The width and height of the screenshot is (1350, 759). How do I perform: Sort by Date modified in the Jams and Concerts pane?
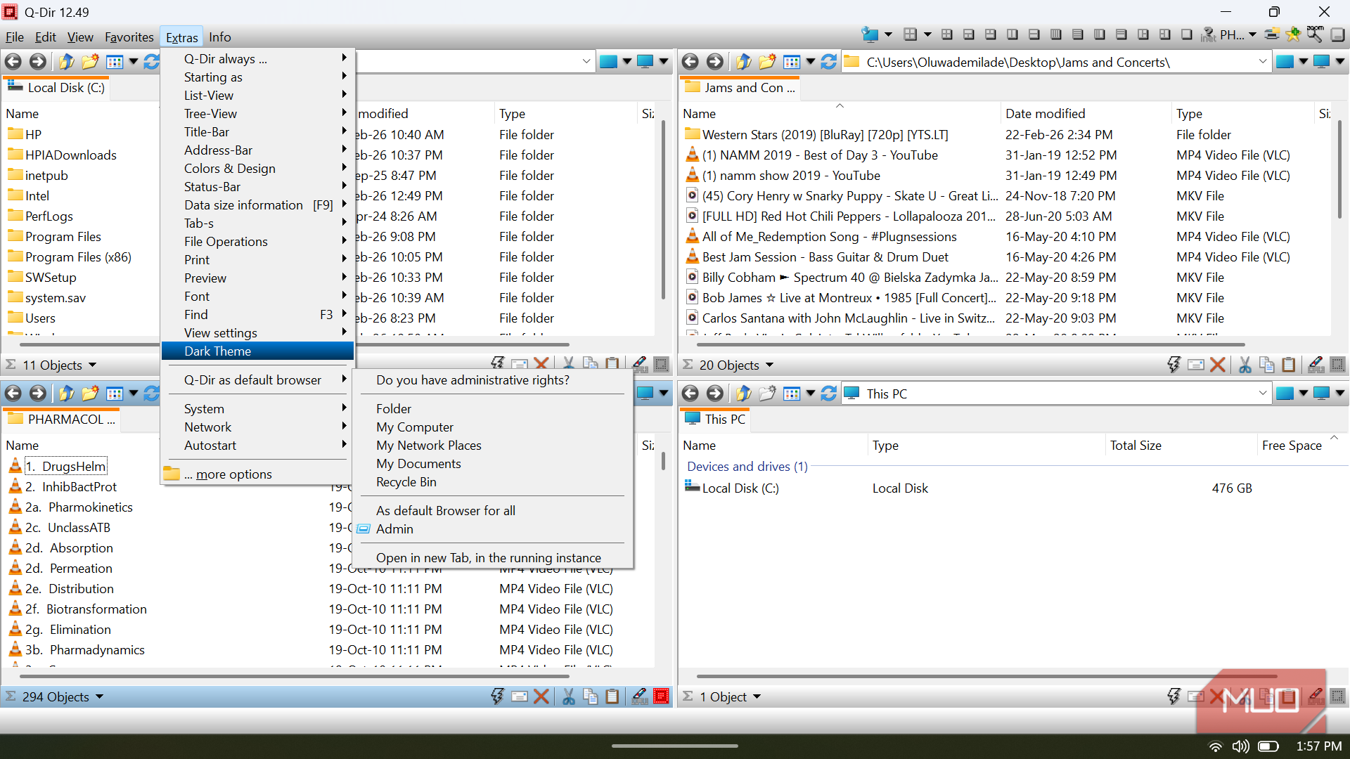tap(1046, 114)
